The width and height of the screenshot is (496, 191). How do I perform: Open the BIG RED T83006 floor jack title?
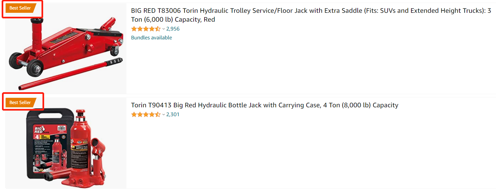(311, 15)
